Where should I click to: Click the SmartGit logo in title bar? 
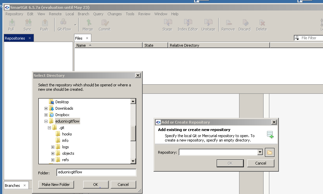tap(7, 7)
